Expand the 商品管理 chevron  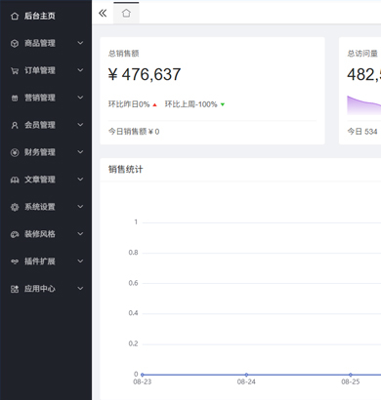tap(80, 43)
